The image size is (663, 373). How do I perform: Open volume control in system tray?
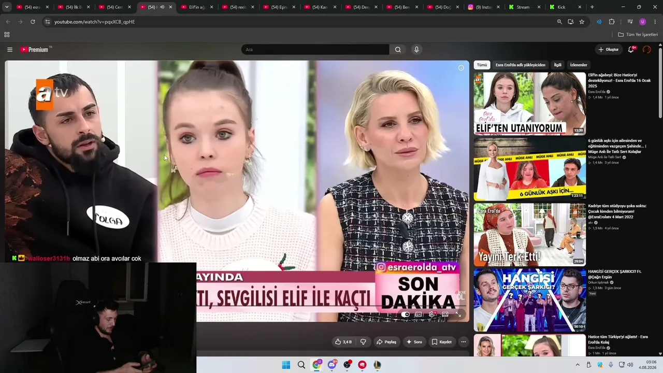630,365
